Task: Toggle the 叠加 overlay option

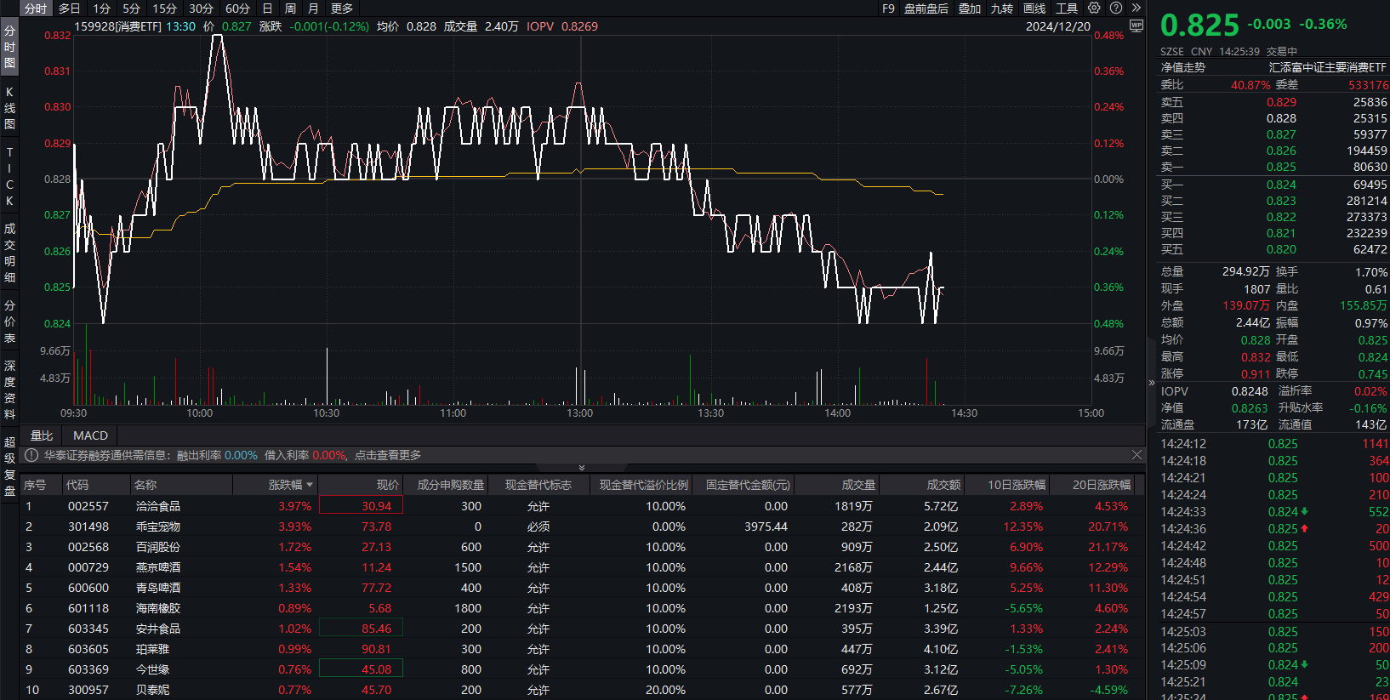Action: (970, 9)
